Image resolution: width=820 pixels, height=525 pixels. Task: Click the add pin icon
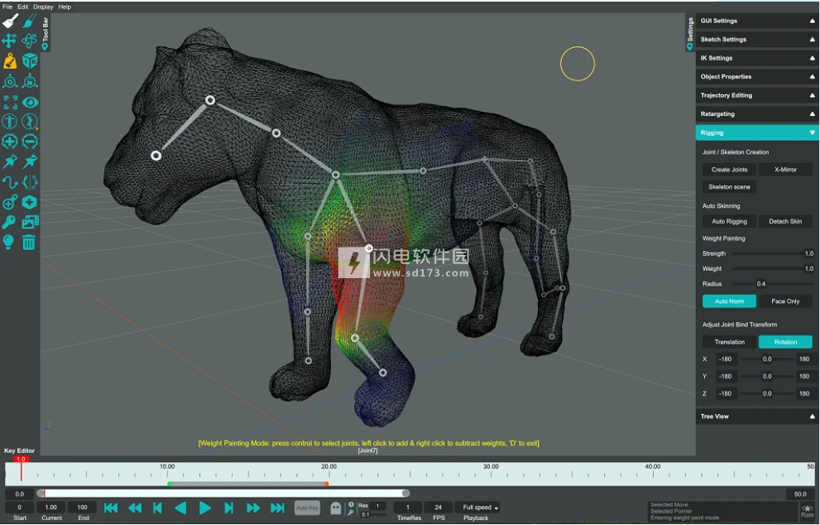[10, 161]
